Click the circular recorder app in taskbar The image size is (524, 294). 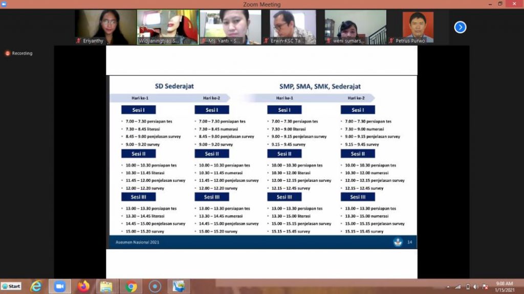coord(155,286)
